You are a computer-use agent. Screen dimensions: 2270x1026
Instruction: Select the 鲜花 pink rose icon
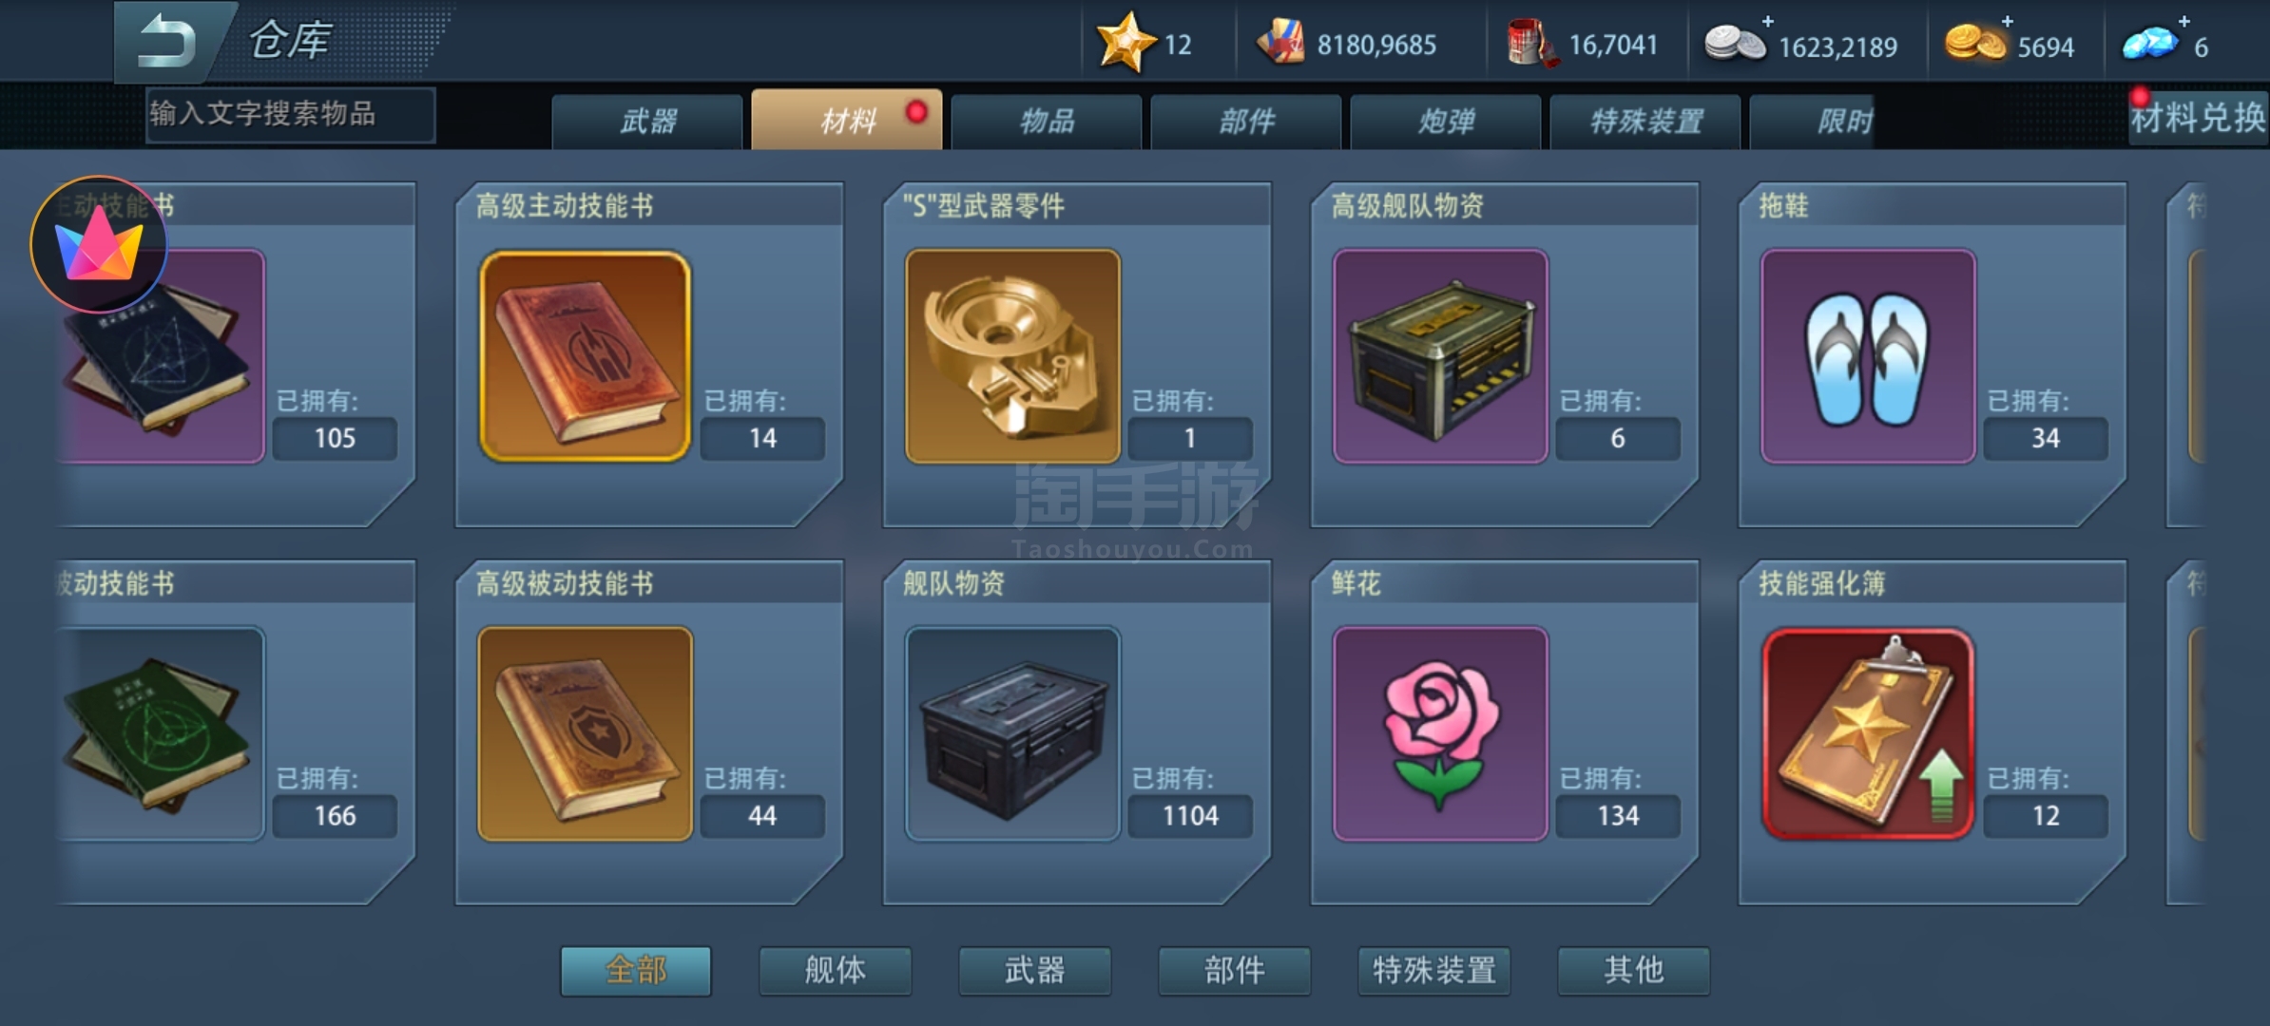tap(1440, 733)
